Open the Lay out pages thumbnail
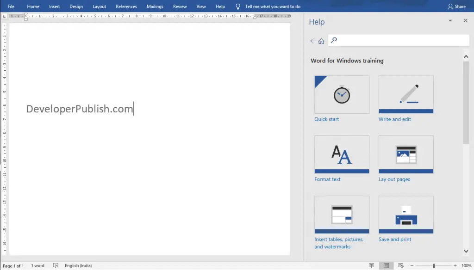Screen dimensions: 474x270 [x=406, y=154]
